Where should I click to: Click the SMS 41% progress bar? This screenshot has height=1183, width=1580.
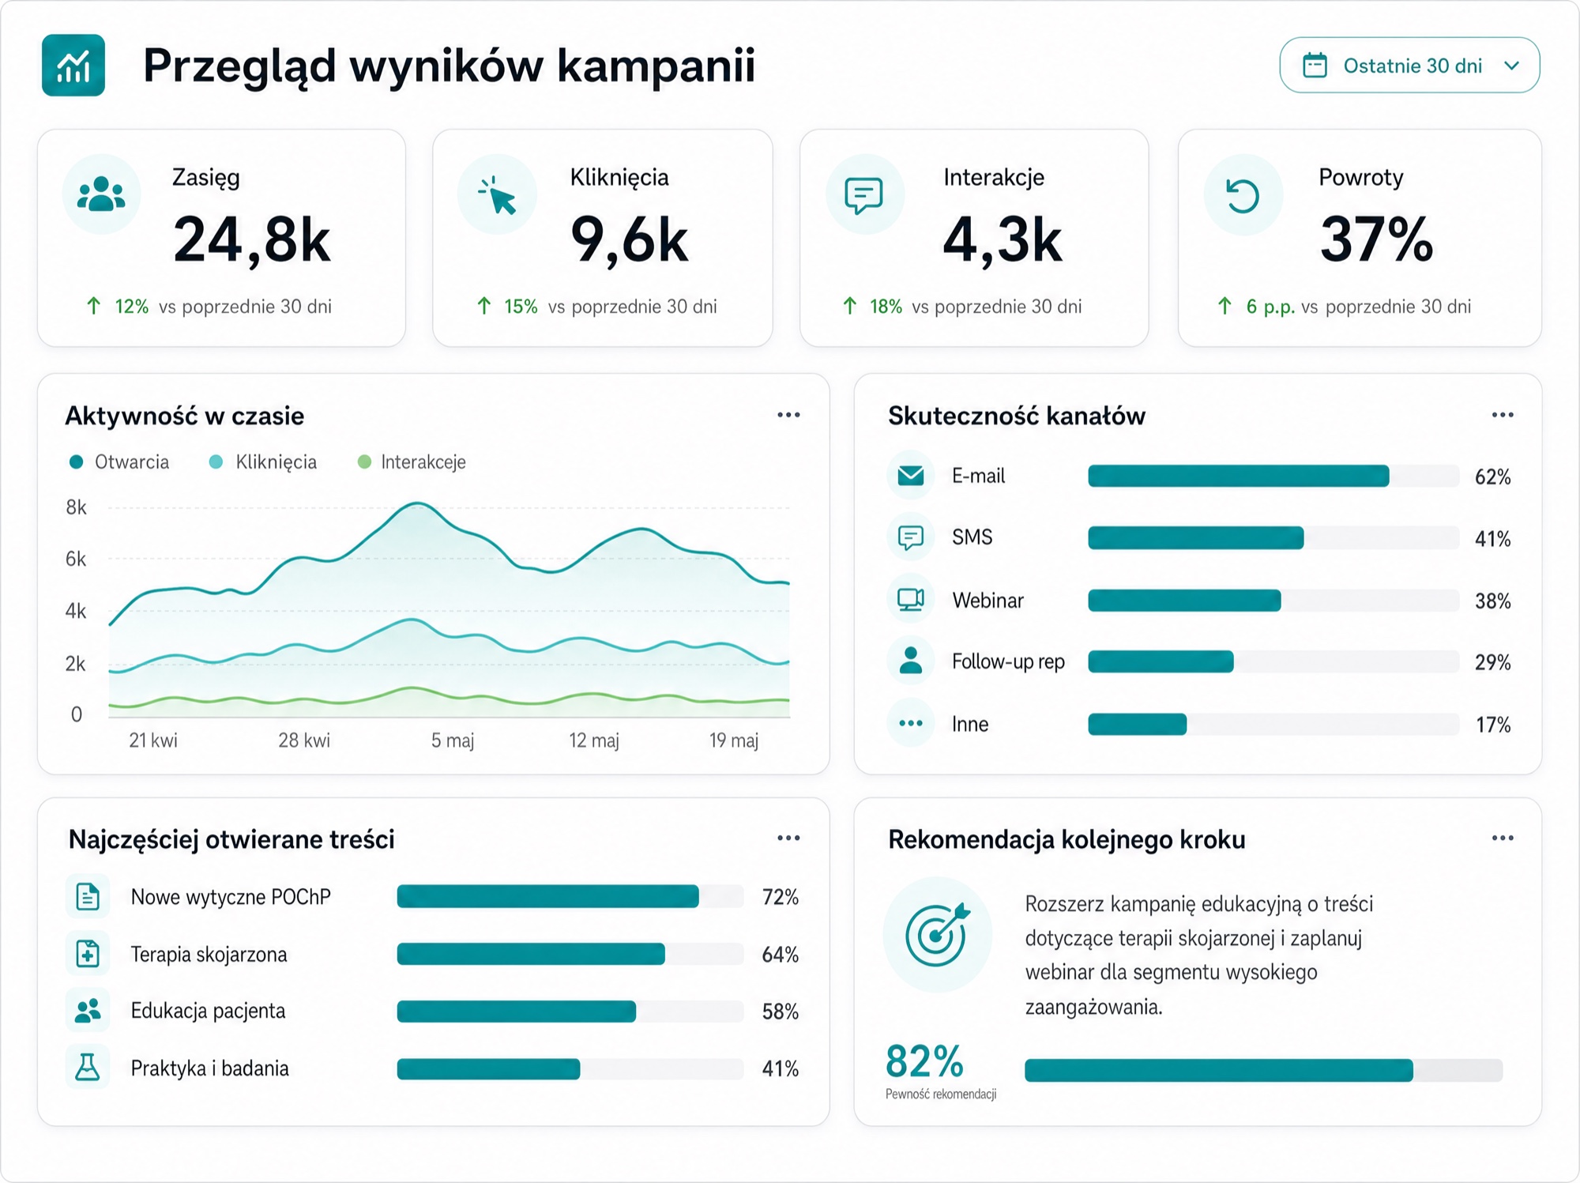(x=1273, y=538)
